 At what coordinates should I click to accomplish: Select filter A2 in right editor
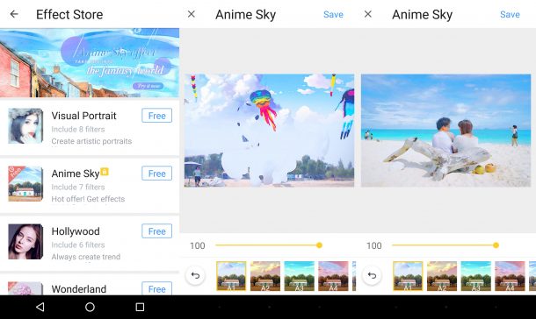(442, 276)
